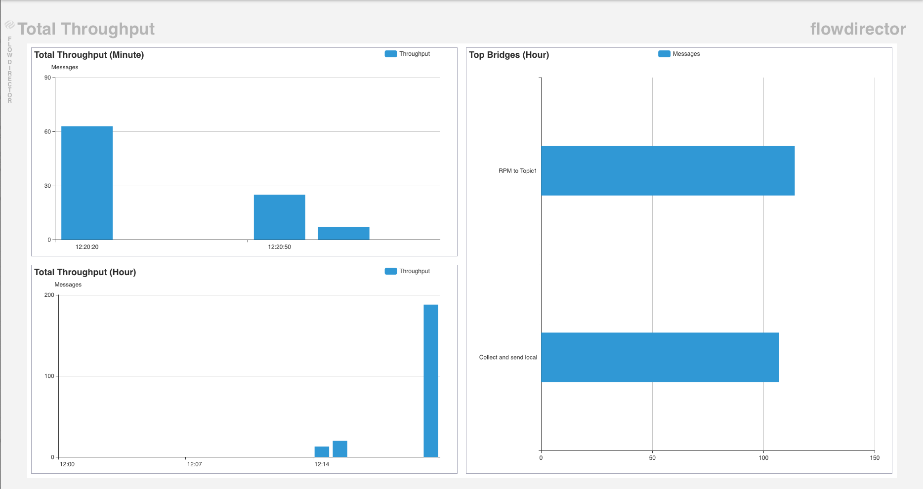This screenshot has height=489, width=923.
Task: Click the Messages legend label in Top Bridges
Action: point(686,54)
